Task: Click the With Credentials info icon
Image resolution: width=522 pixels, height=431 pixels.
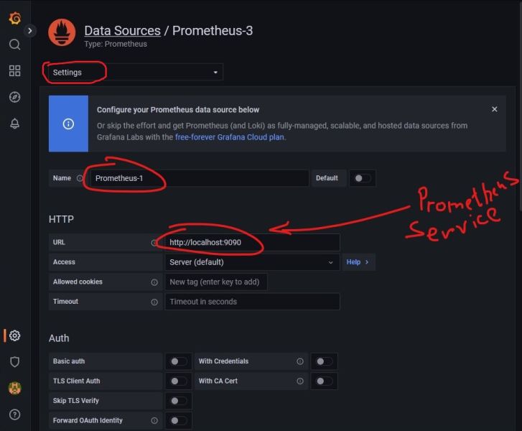Action: [300, 361]
